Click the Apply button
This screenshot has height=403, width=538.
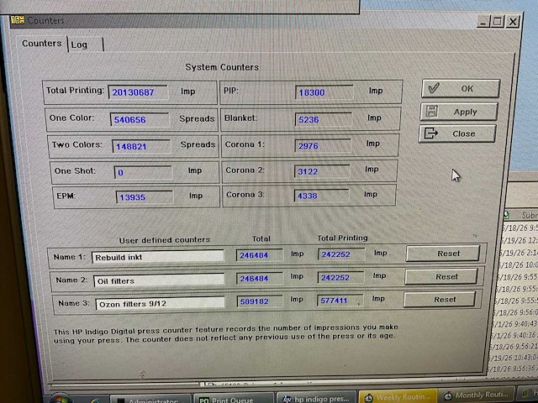pos(459,112)
